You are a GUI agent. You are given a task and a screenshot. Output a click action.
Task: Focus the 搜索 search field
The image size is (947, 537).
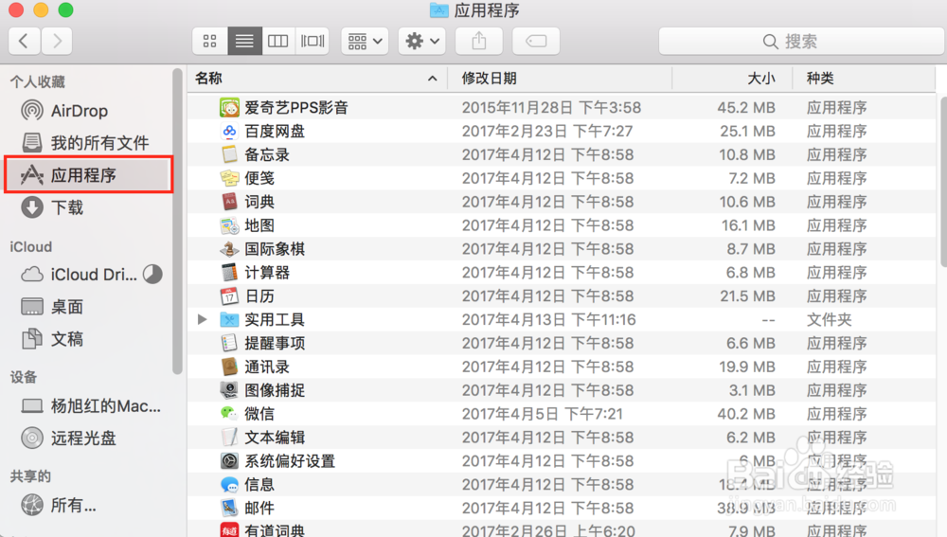pyautogui.click(x=801, y=41)
